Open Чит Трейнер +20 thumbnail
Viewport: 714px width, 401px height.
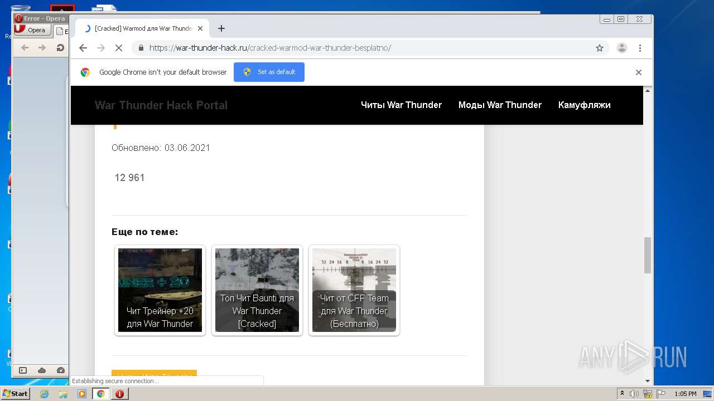point(160,290)
